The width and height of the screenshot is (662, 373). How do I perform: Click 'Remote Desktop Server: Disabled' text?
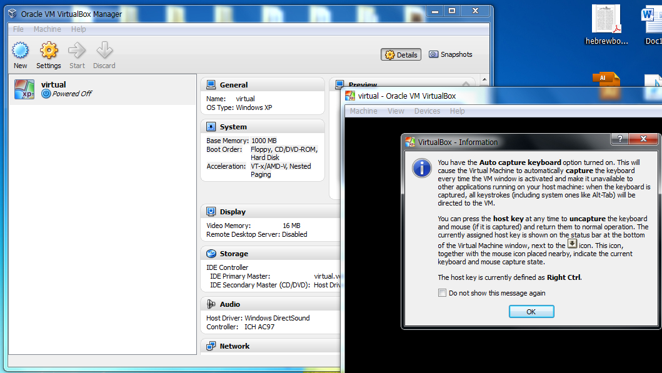(257, 234)
